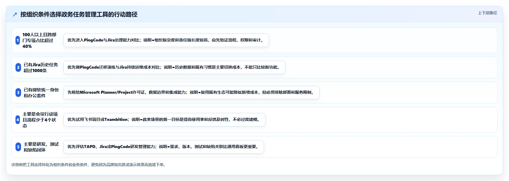
Task: Click number badge 2 for Jira历史任务 condition
Action: tap(18, 67)
